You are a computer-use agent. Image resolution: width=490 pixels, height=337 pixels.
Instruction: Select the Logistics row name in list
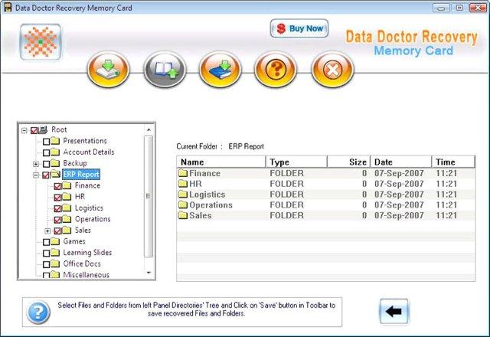207,194
